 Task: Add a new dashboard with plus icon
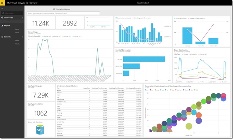point(22,17)
